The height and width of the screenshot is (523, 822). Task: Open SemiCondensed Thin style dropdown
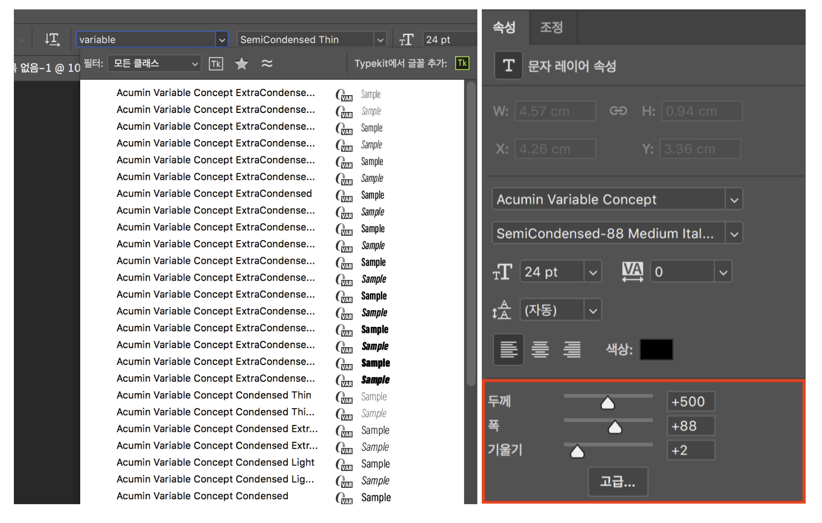pos(380,40)
